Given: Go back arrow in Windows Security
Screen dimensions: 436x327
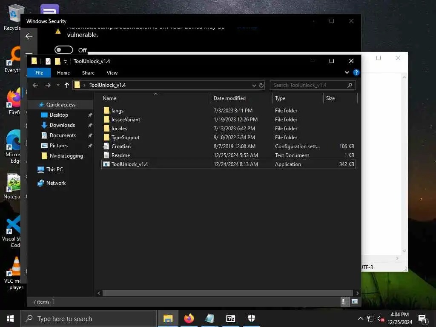Looking at the screenshot, I should click(29, 36).
